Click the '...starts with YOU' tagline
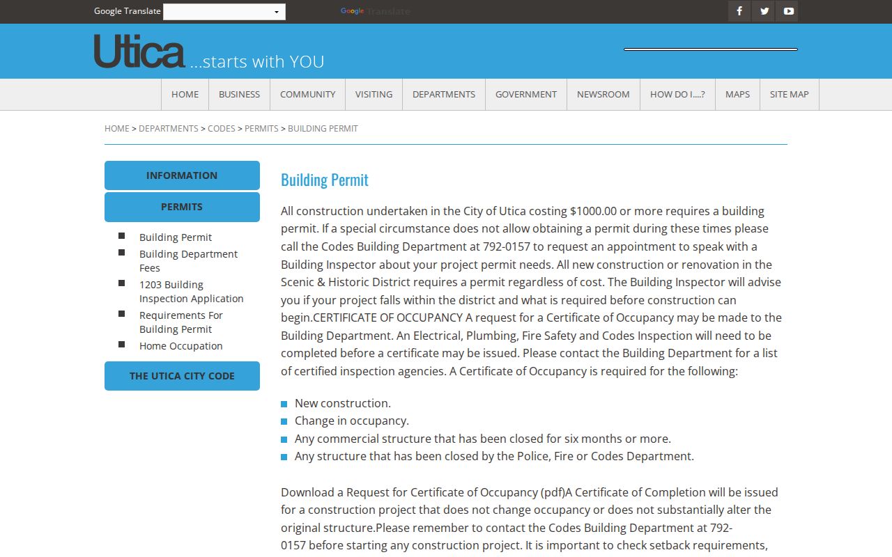 [257, 61]
